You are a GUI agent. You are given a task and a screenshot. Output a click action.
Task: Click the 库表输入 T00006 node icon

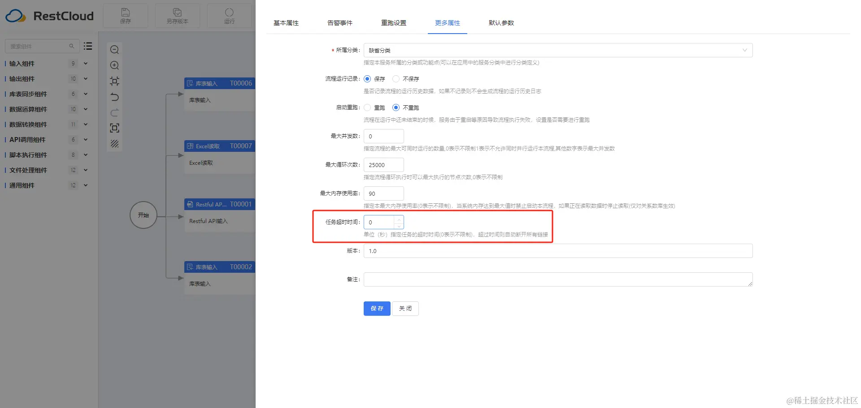[190, 83]
